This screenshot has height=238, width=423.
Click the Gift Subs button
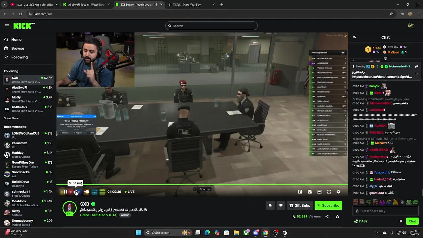point(300,205)
